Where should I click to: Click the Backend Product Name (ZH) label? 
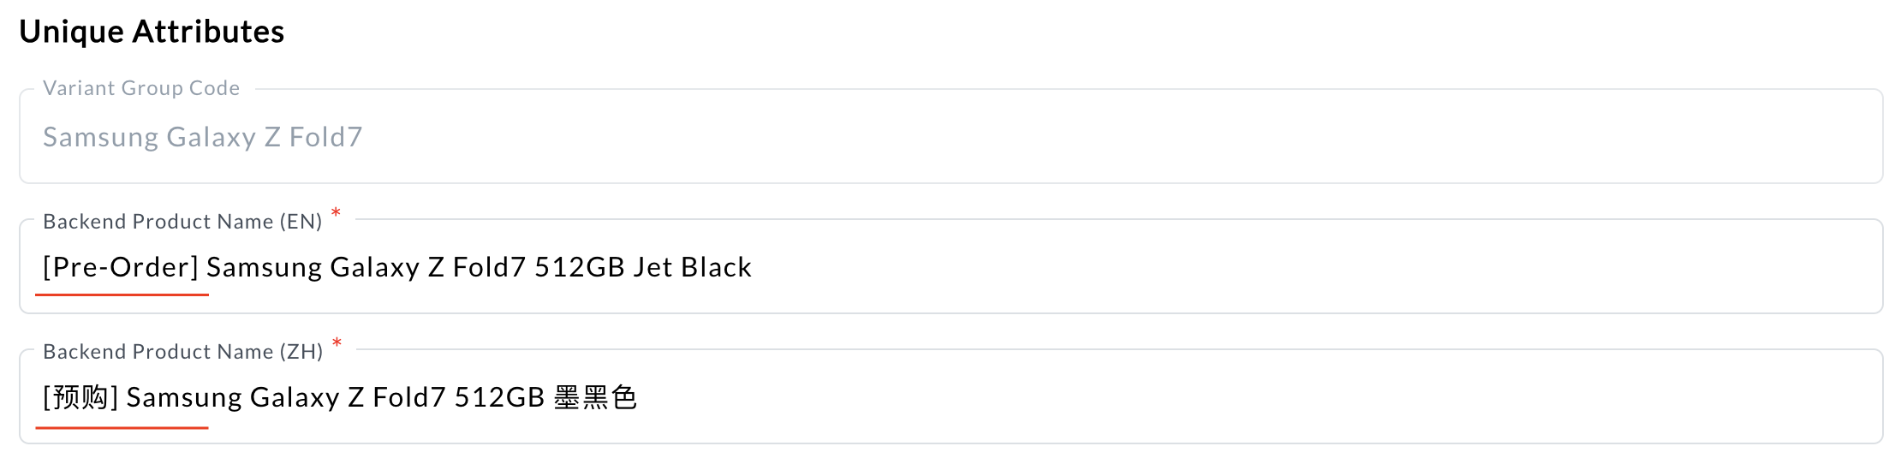coord(182,352)
